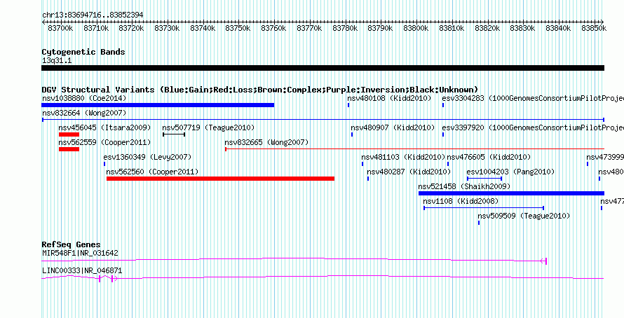Open the nsv562560 (Cooper2011) variant label
Screen dimensions: 624x318
pyautogui.click(x=152, y=172)
